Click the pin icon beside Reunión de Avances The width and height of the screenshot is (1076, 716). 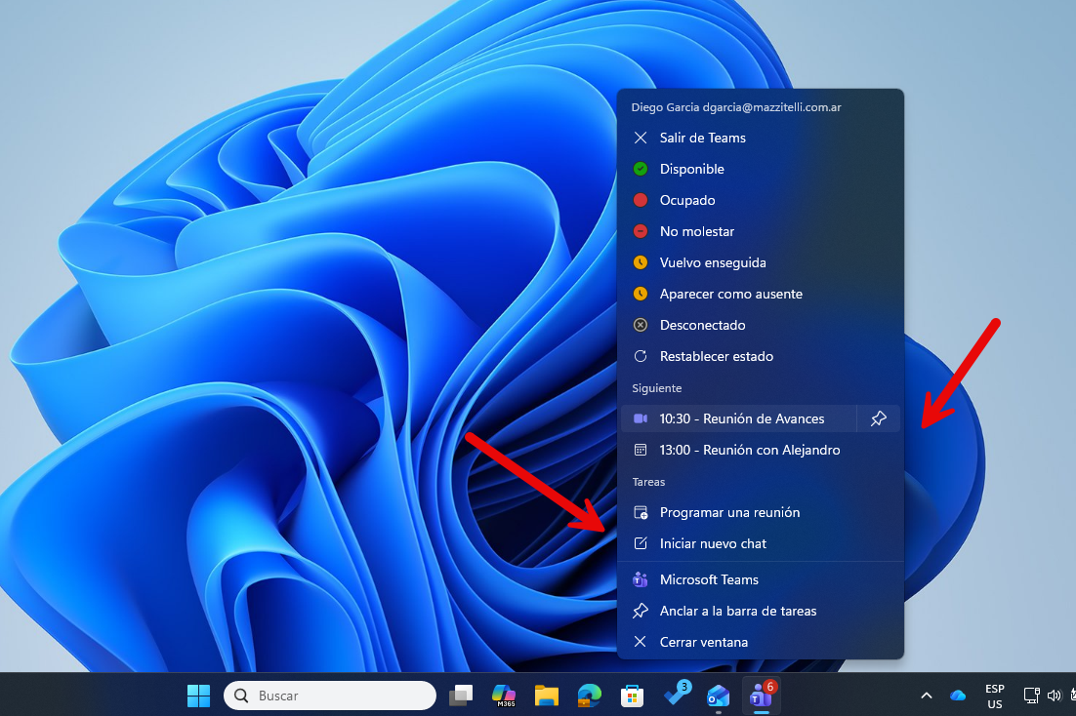(x=878, y=418)
